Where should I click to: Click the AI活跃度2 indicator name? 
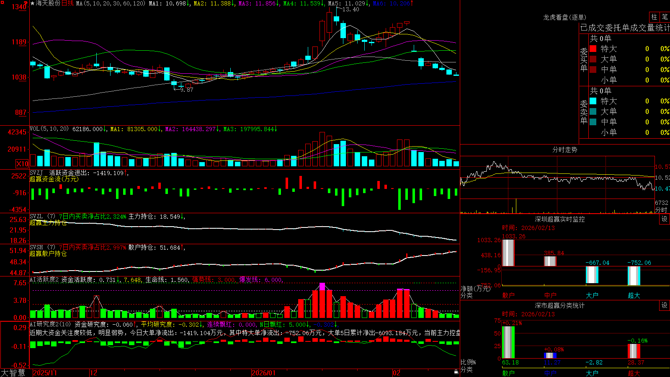(44, 280)
